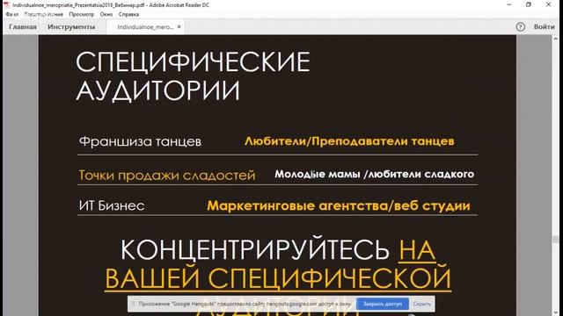563x316 pixels.
Task: Click the Войти sign-in button
Action: 544,27
